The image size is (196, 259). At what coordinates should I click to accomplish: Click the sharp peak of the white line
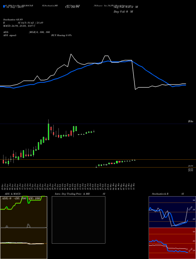(x=71, y=54)
